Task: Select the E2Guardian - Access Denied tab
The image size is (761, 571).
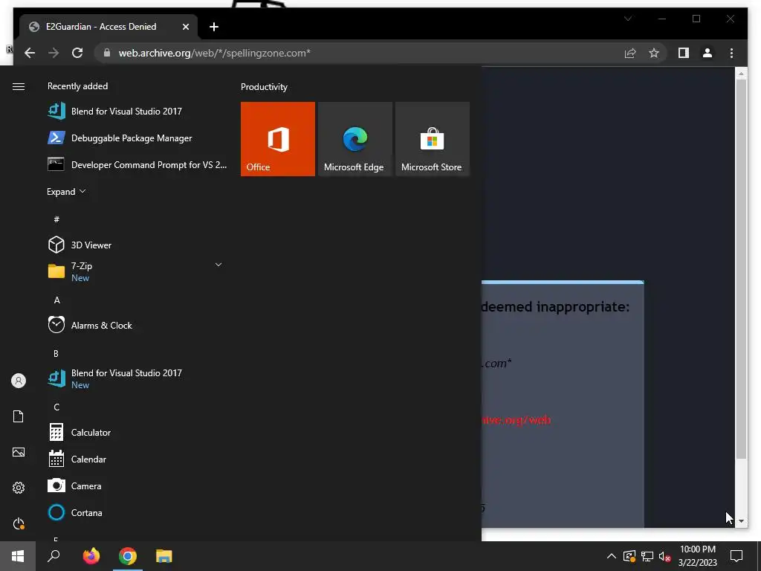Action: (x=101, y=27)
